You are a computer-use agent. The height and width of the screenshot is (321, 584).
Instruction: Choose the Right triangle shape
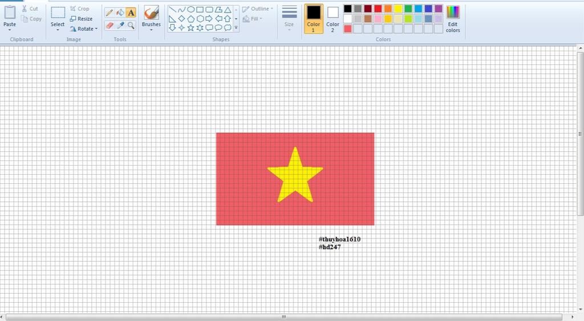point(172,19)
